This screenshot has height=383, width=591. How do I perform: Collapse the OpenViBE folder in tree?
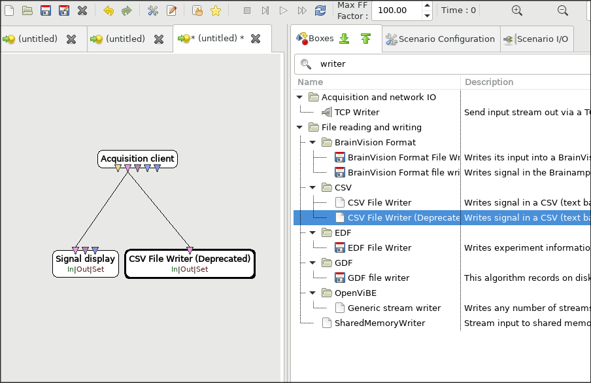pyautogui.click(x=313, y=293)
